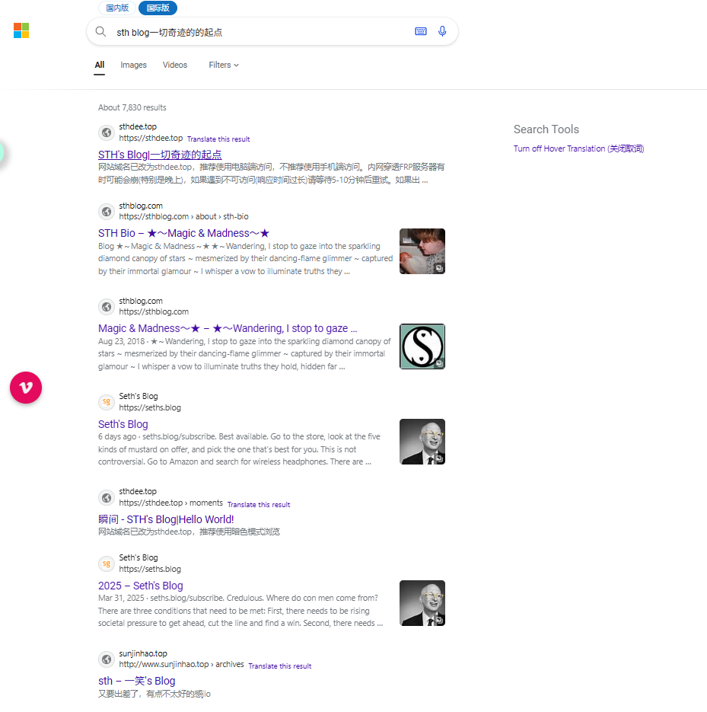Open 瞬间 - STH's Blog|Hello World! result
Screen dimensions: 707x712
(x=166, y=519)
